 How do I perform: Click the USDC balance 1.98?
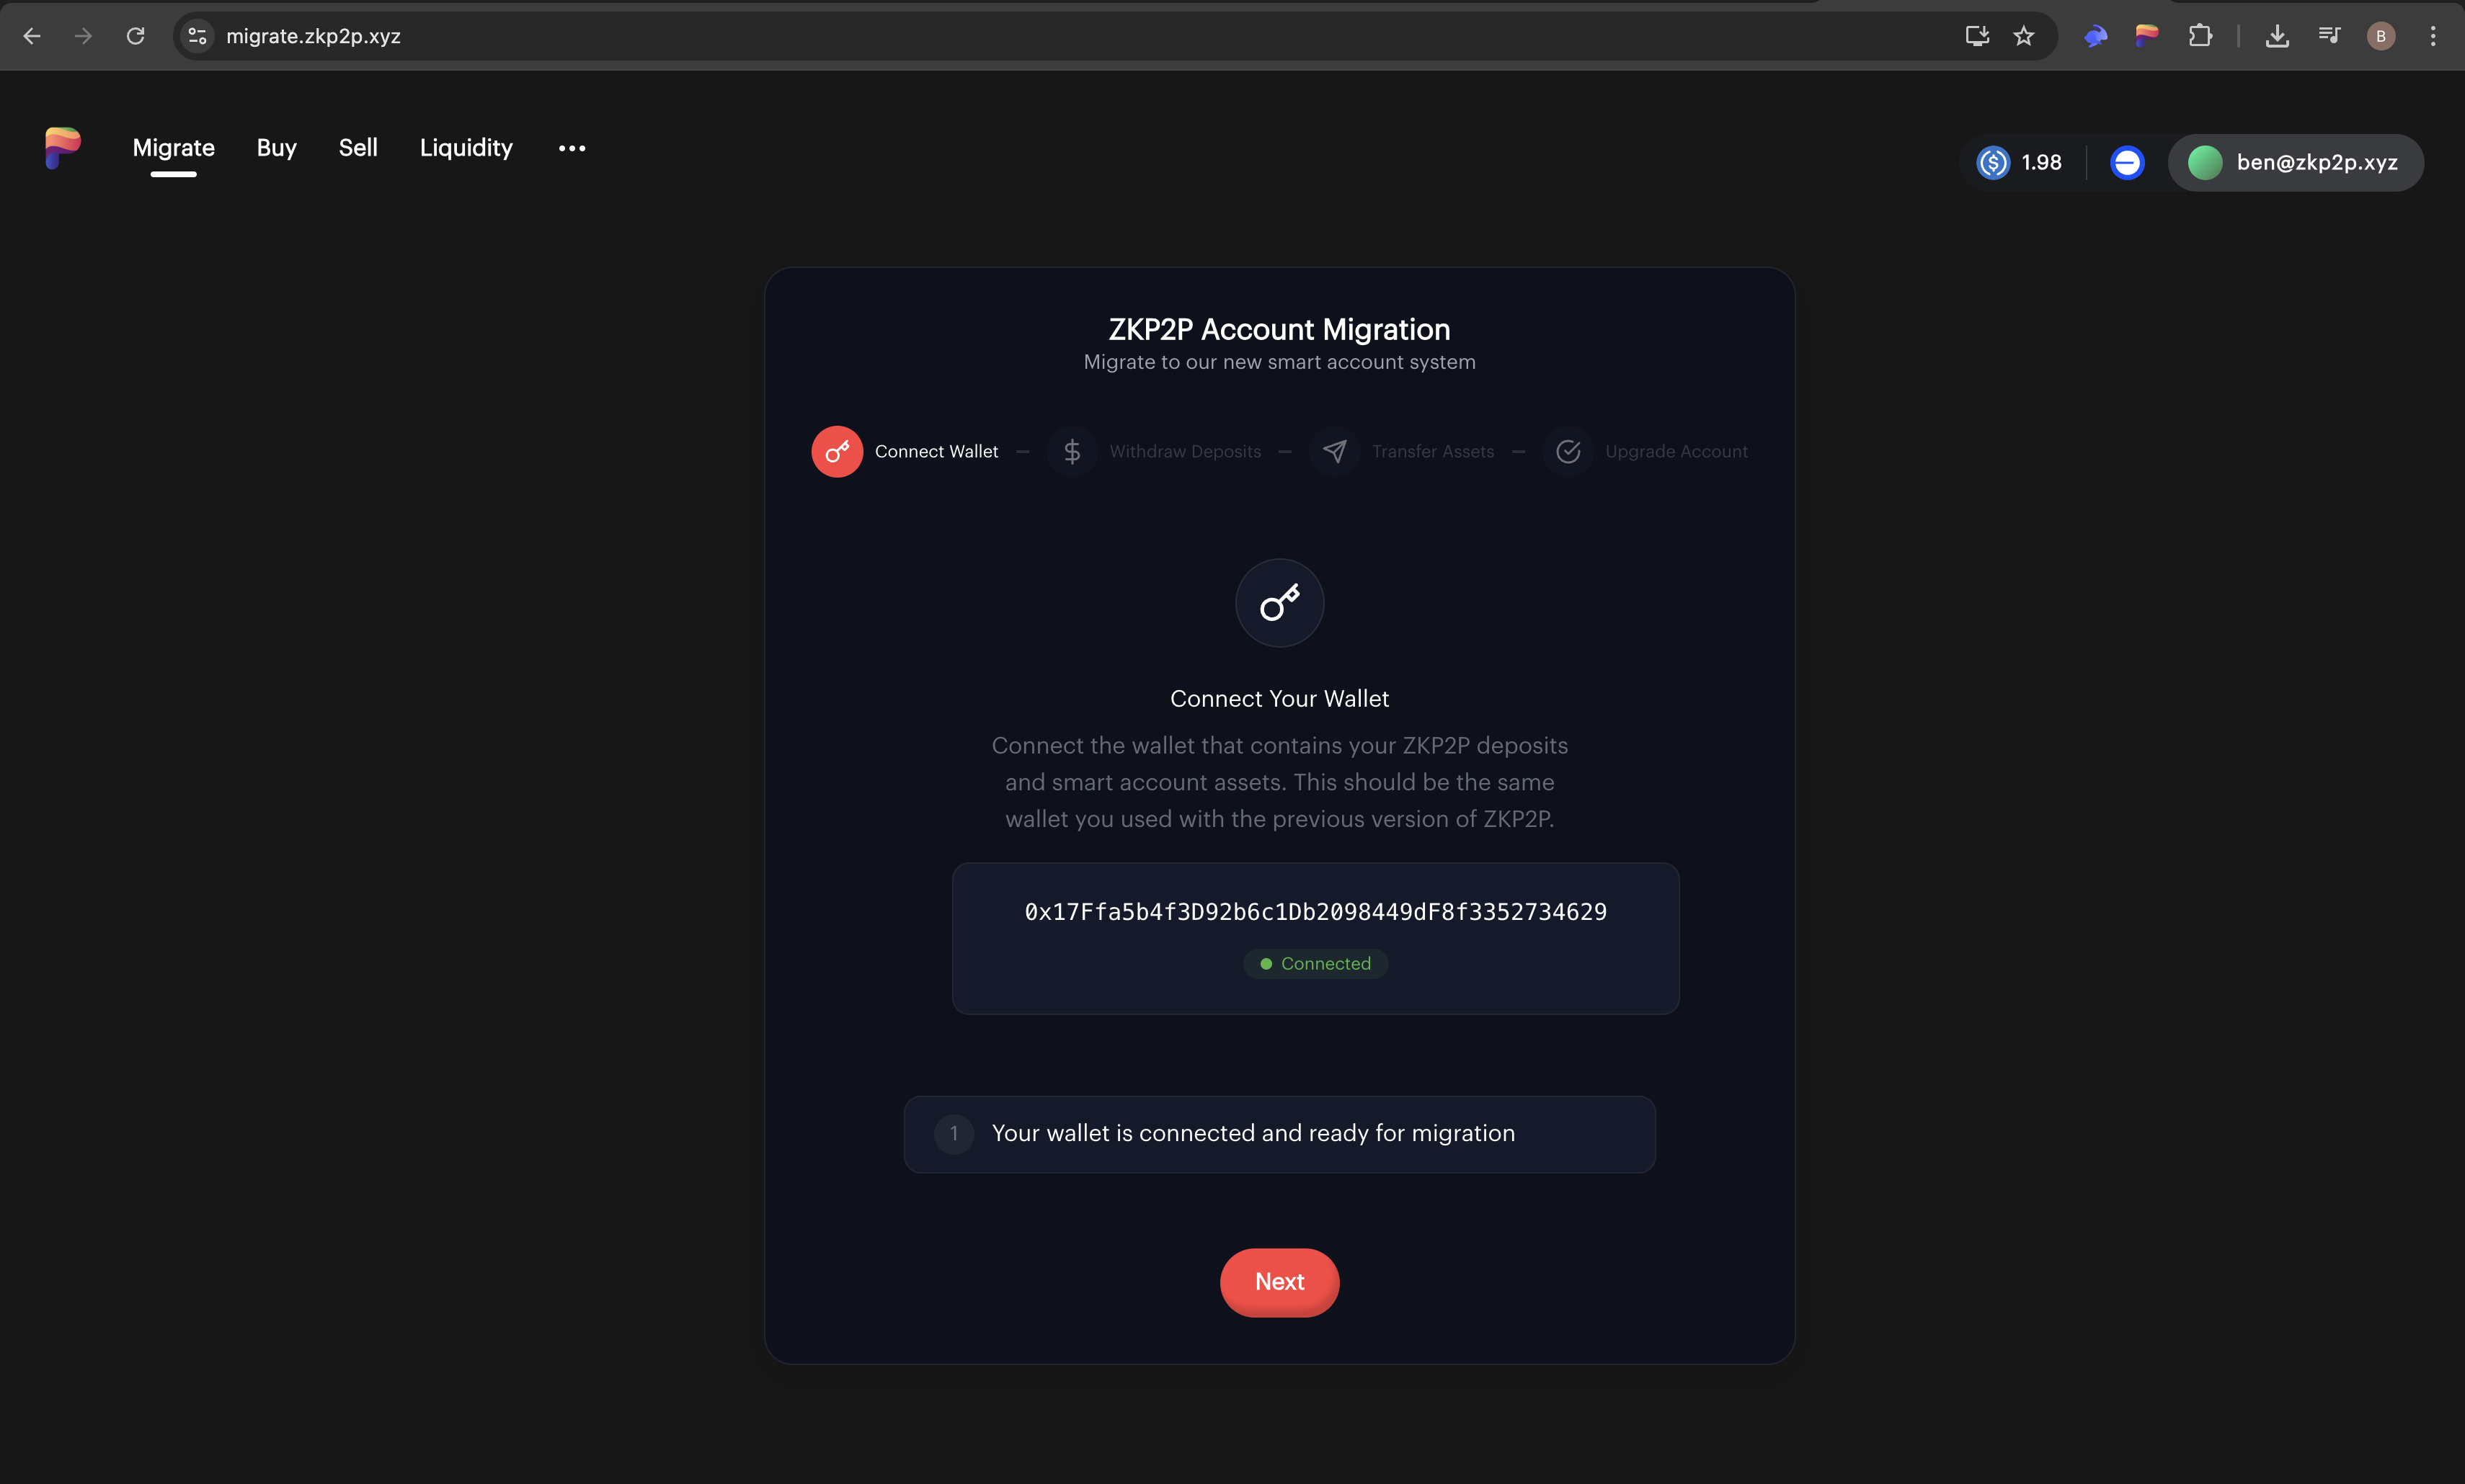[2040, 162]
